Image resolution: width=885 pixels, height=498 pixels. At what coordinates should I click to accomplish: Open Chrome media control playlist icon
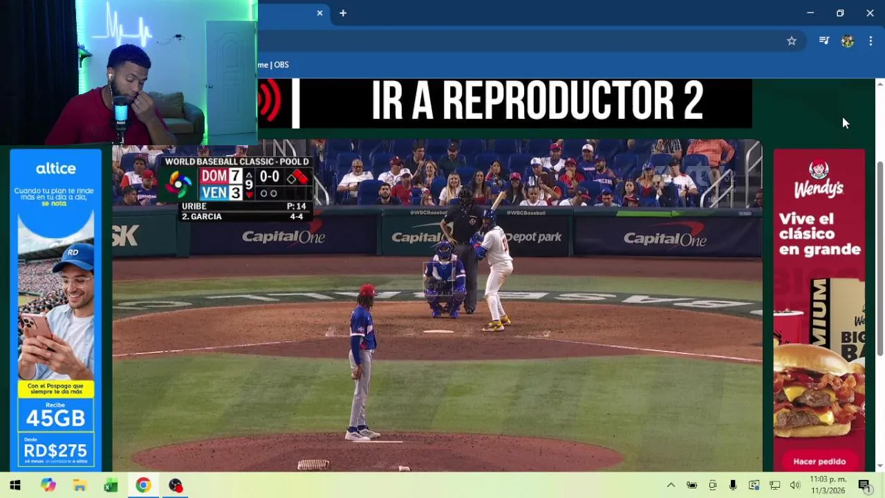(824, 41)
